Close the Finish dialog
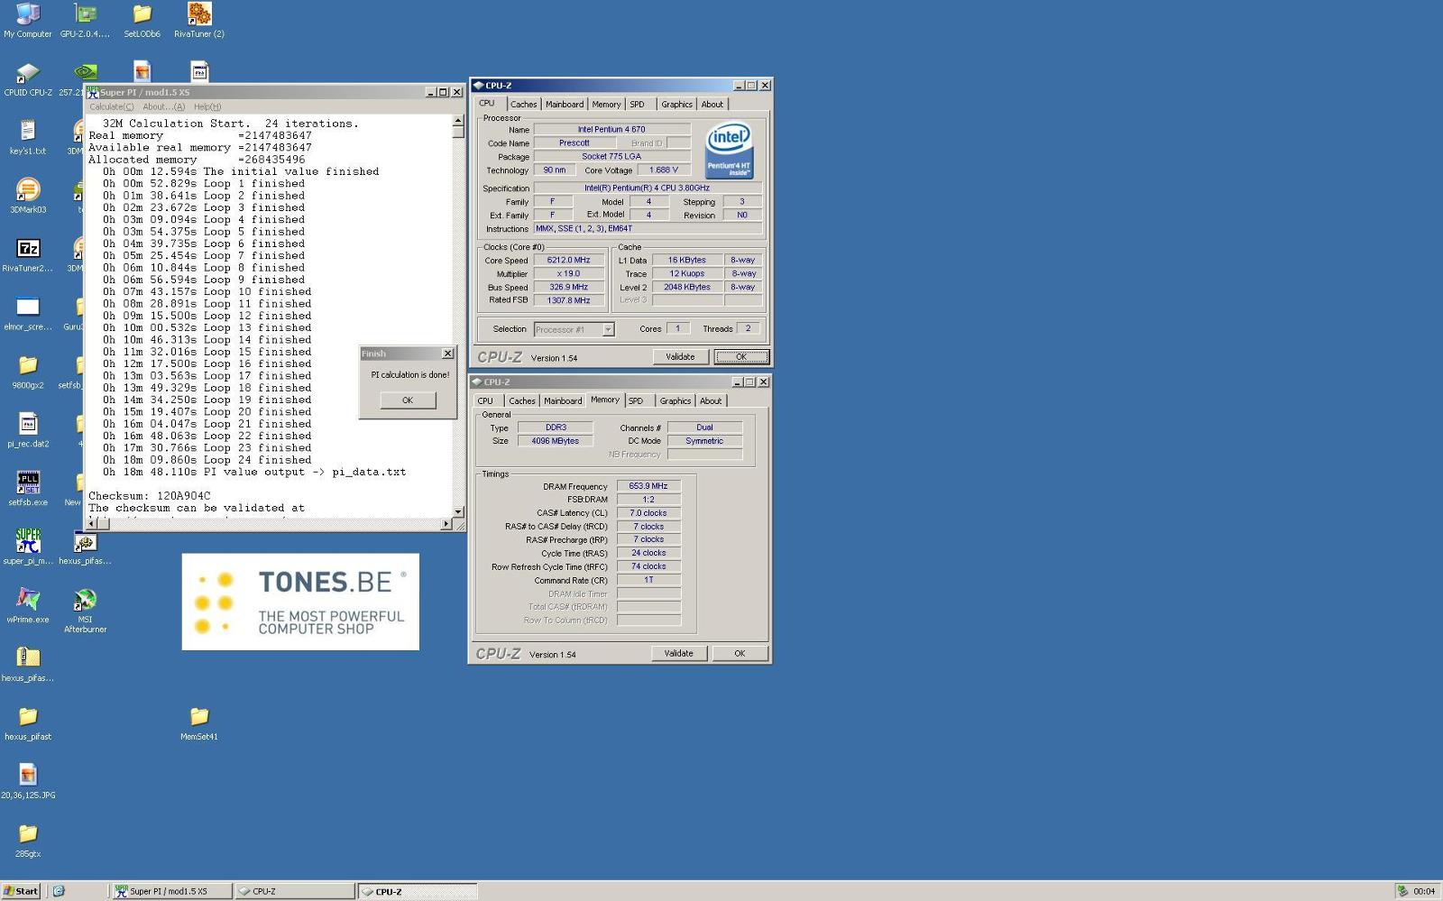 [x=447, y=354]
